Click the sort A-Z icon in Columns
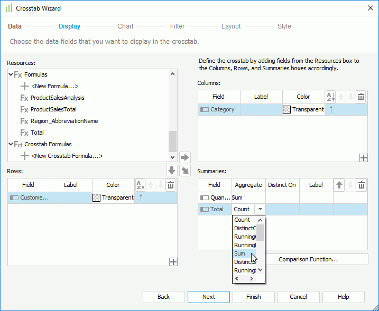 [331, 97]
